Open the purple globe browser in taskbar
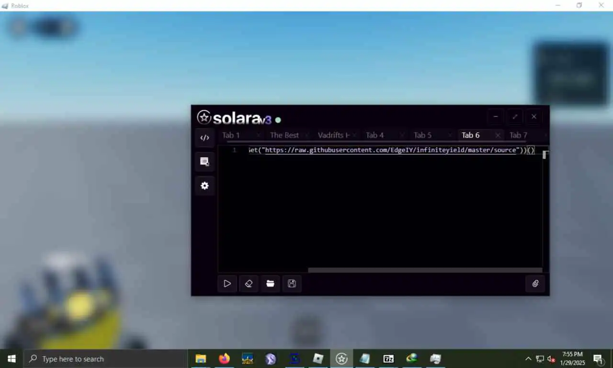Viewport: 613px width, 368px height. [x=271, y=358]
